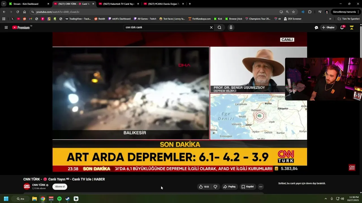Launch File Explorer from the taskbar
Image resolution: width=362 pixels, height=203 pixels.
click(35, 199)
